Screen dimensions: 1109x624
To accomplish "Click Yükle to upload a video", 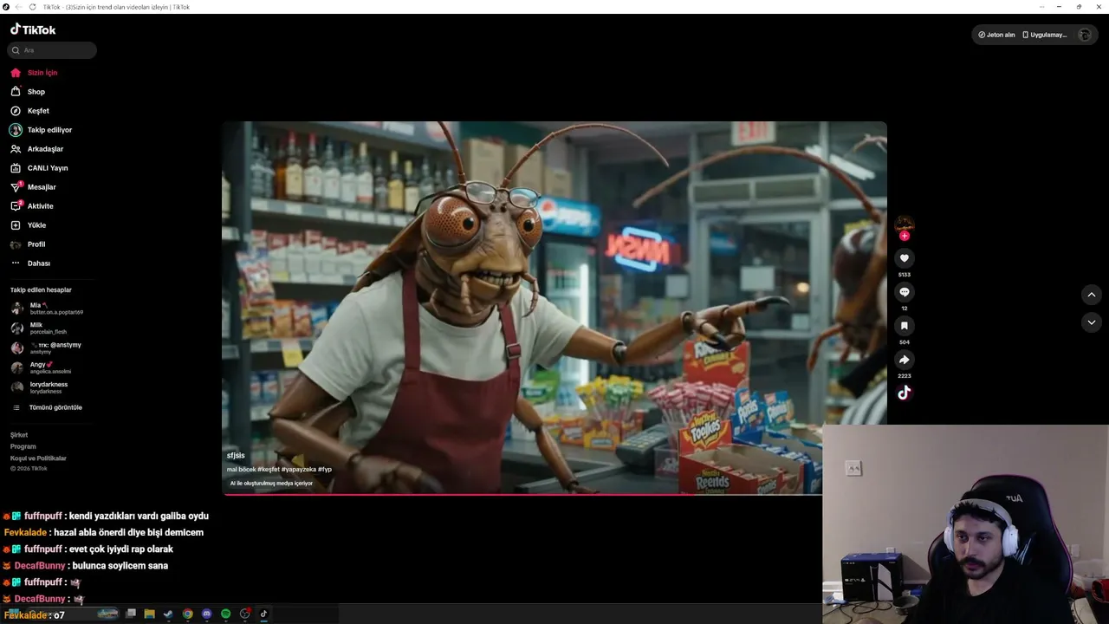I will [29, 225].
